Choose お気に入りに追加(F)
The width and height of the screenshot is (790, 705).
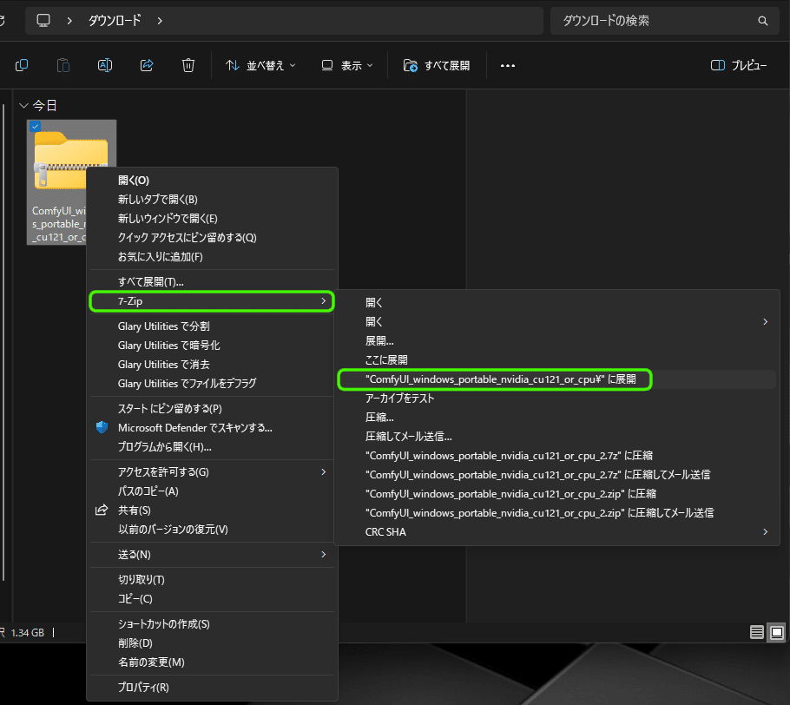(x=212, y=257)
